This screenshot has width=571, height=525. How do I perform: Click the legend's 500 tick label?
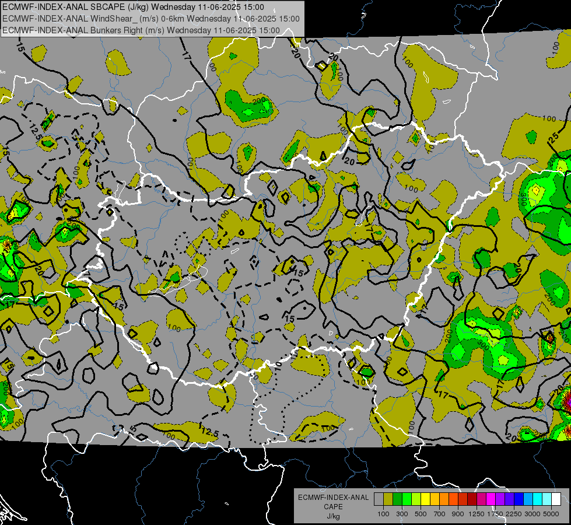(421, 514)
